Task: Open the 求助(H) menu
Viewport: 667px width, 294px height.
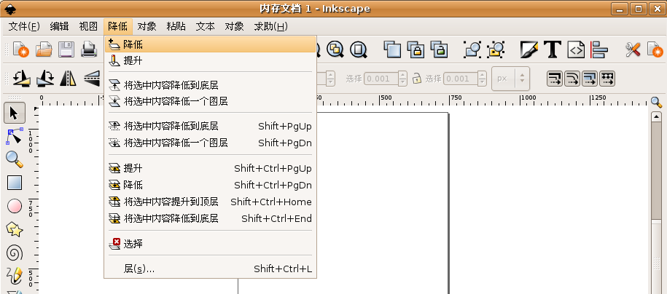Action: tap(270, 27)
